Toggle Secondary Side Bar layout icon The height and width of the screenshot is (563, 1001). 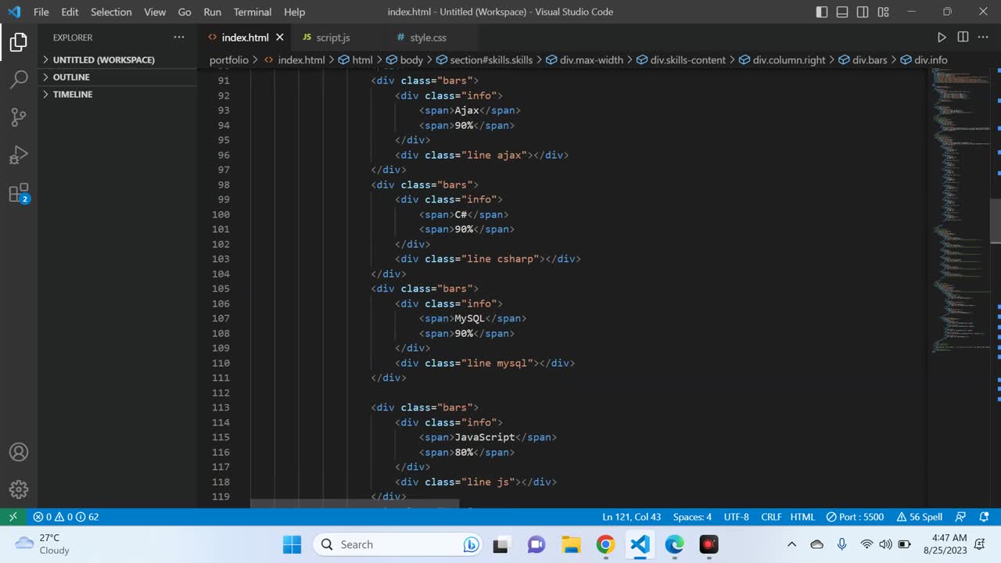[x=863, y=12]
